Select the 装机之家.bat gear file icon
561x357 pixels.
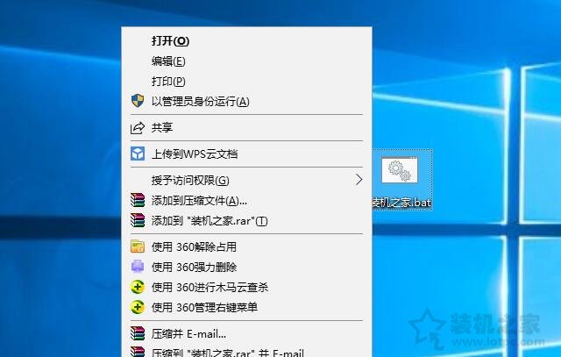pyautogui.click(x=400, y=170)
